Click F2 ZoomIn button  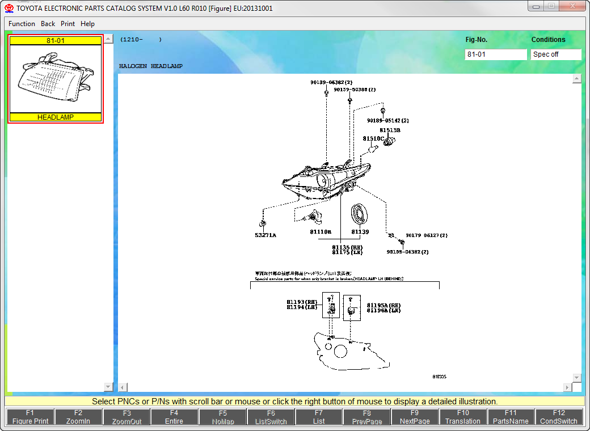78,417
